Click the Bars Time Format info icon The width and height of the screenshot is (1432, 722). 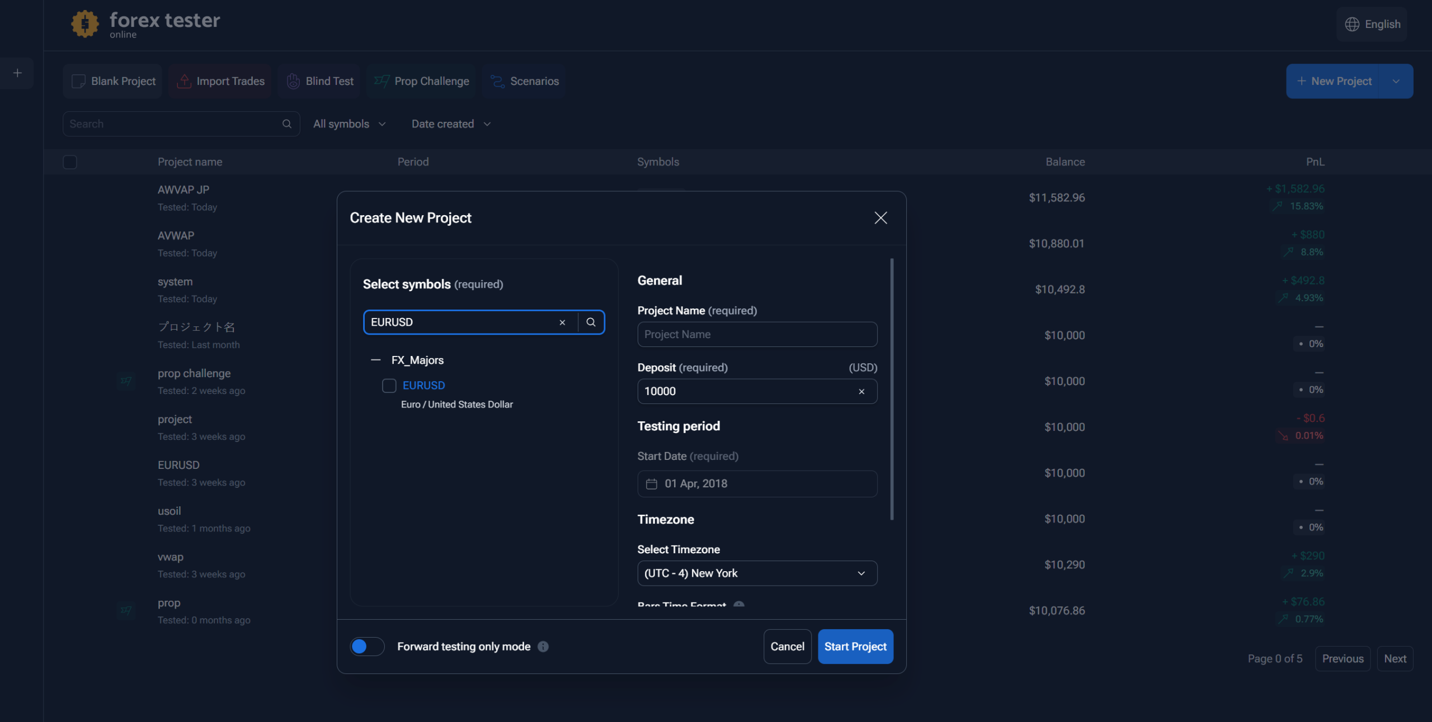point(739,604)
